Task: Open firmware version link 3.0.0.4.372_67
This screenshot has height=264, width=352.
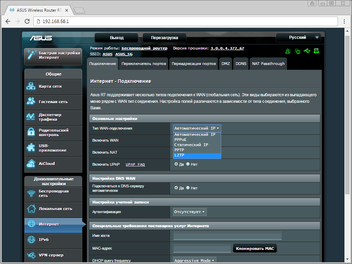Action: coord(227,48)
